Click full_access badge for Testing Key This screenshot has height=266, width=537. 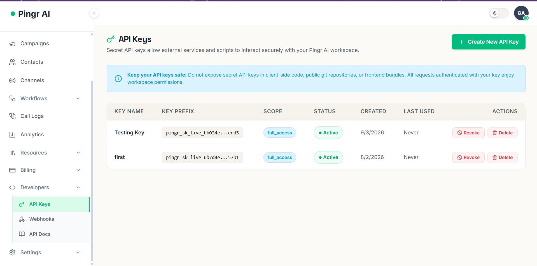tap(280, 133)
